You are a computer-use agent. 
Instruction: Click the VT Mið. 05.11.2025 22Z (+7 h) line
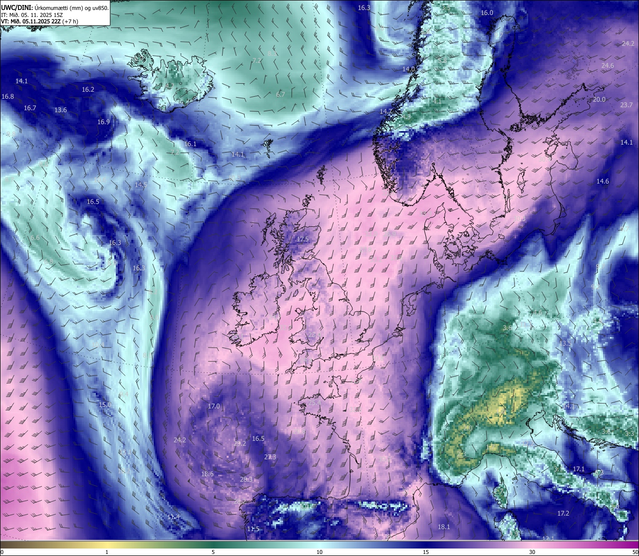[x=40, y=21]
